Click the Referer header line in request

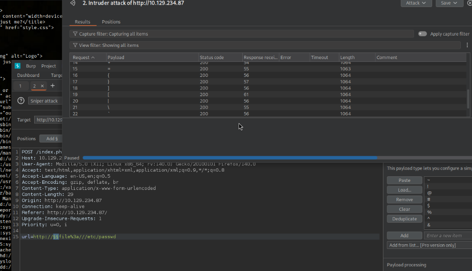[x=64, y=212]
